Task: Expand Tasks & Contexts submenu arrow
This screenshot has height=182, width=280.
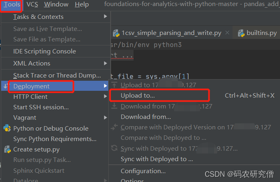Action: click(x=105, y=16)
